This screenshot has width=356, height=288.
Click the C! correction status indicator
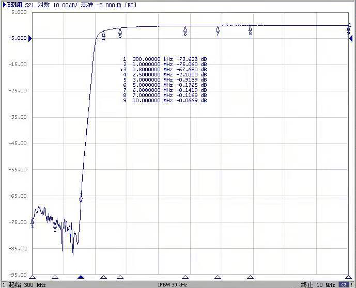point(343,284)
